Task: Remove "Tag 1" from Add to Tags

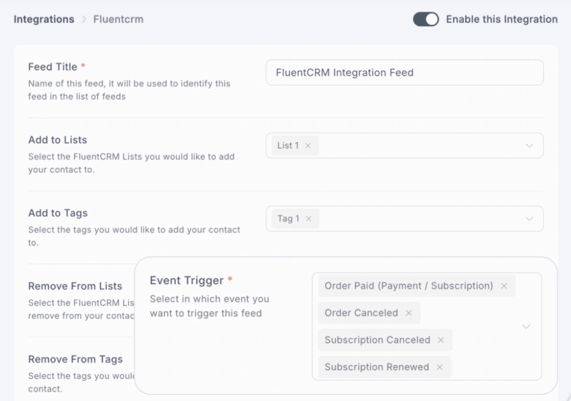Action: click(308, 219)
